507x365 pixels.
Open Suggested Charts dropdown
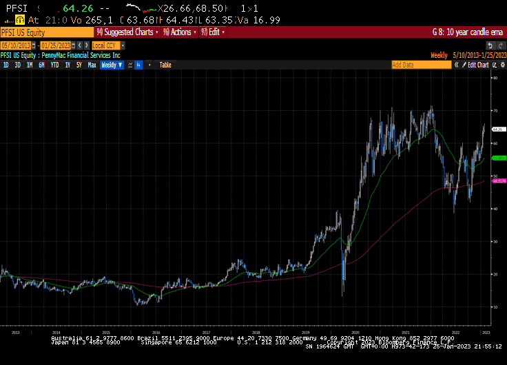tap(127, 32)
